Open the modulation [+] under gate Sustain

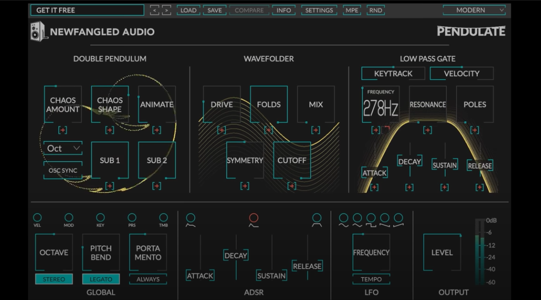pyautogui.click(x=444, y=187)
